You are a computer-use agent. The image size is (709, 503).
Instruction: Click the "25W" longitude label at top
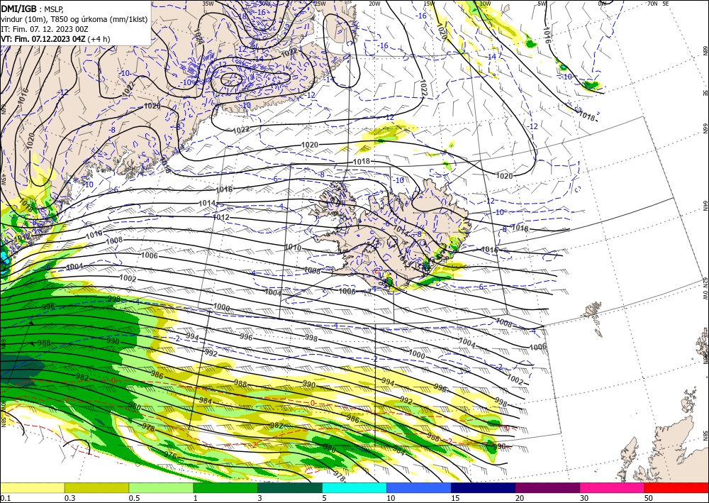tap(319, 4)
